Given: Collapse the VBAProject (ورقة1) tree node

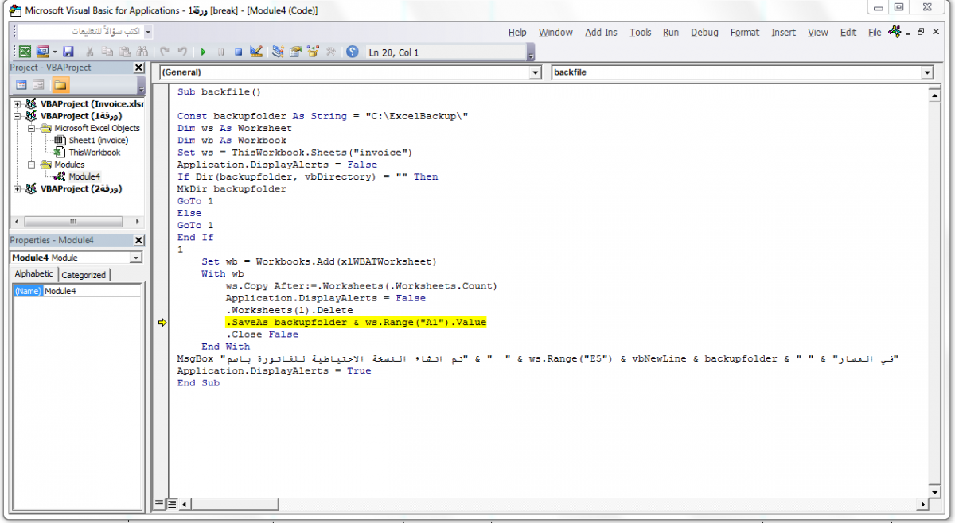Looking at the screenshot, I should click(x=17, y=116).
